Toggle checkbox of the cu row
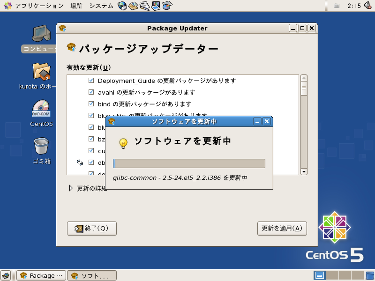375x281 pixels. tap(91, 150)
